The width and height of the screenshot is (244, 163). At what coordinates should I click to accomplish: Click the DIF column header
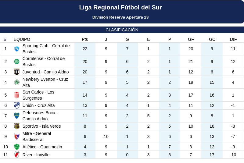click(x=233, y=39)
